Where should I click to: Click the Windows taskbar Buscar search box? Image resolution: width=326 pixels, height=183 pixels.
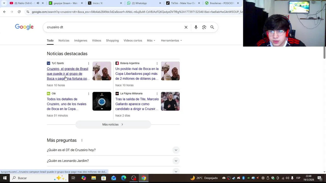tap(39, 178)
